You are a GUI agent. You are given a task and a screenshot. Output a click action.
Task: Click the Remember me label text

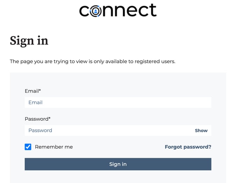tap(54, 147)
